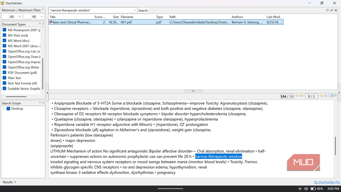Jump to previous search occurrence

(322, 96)
